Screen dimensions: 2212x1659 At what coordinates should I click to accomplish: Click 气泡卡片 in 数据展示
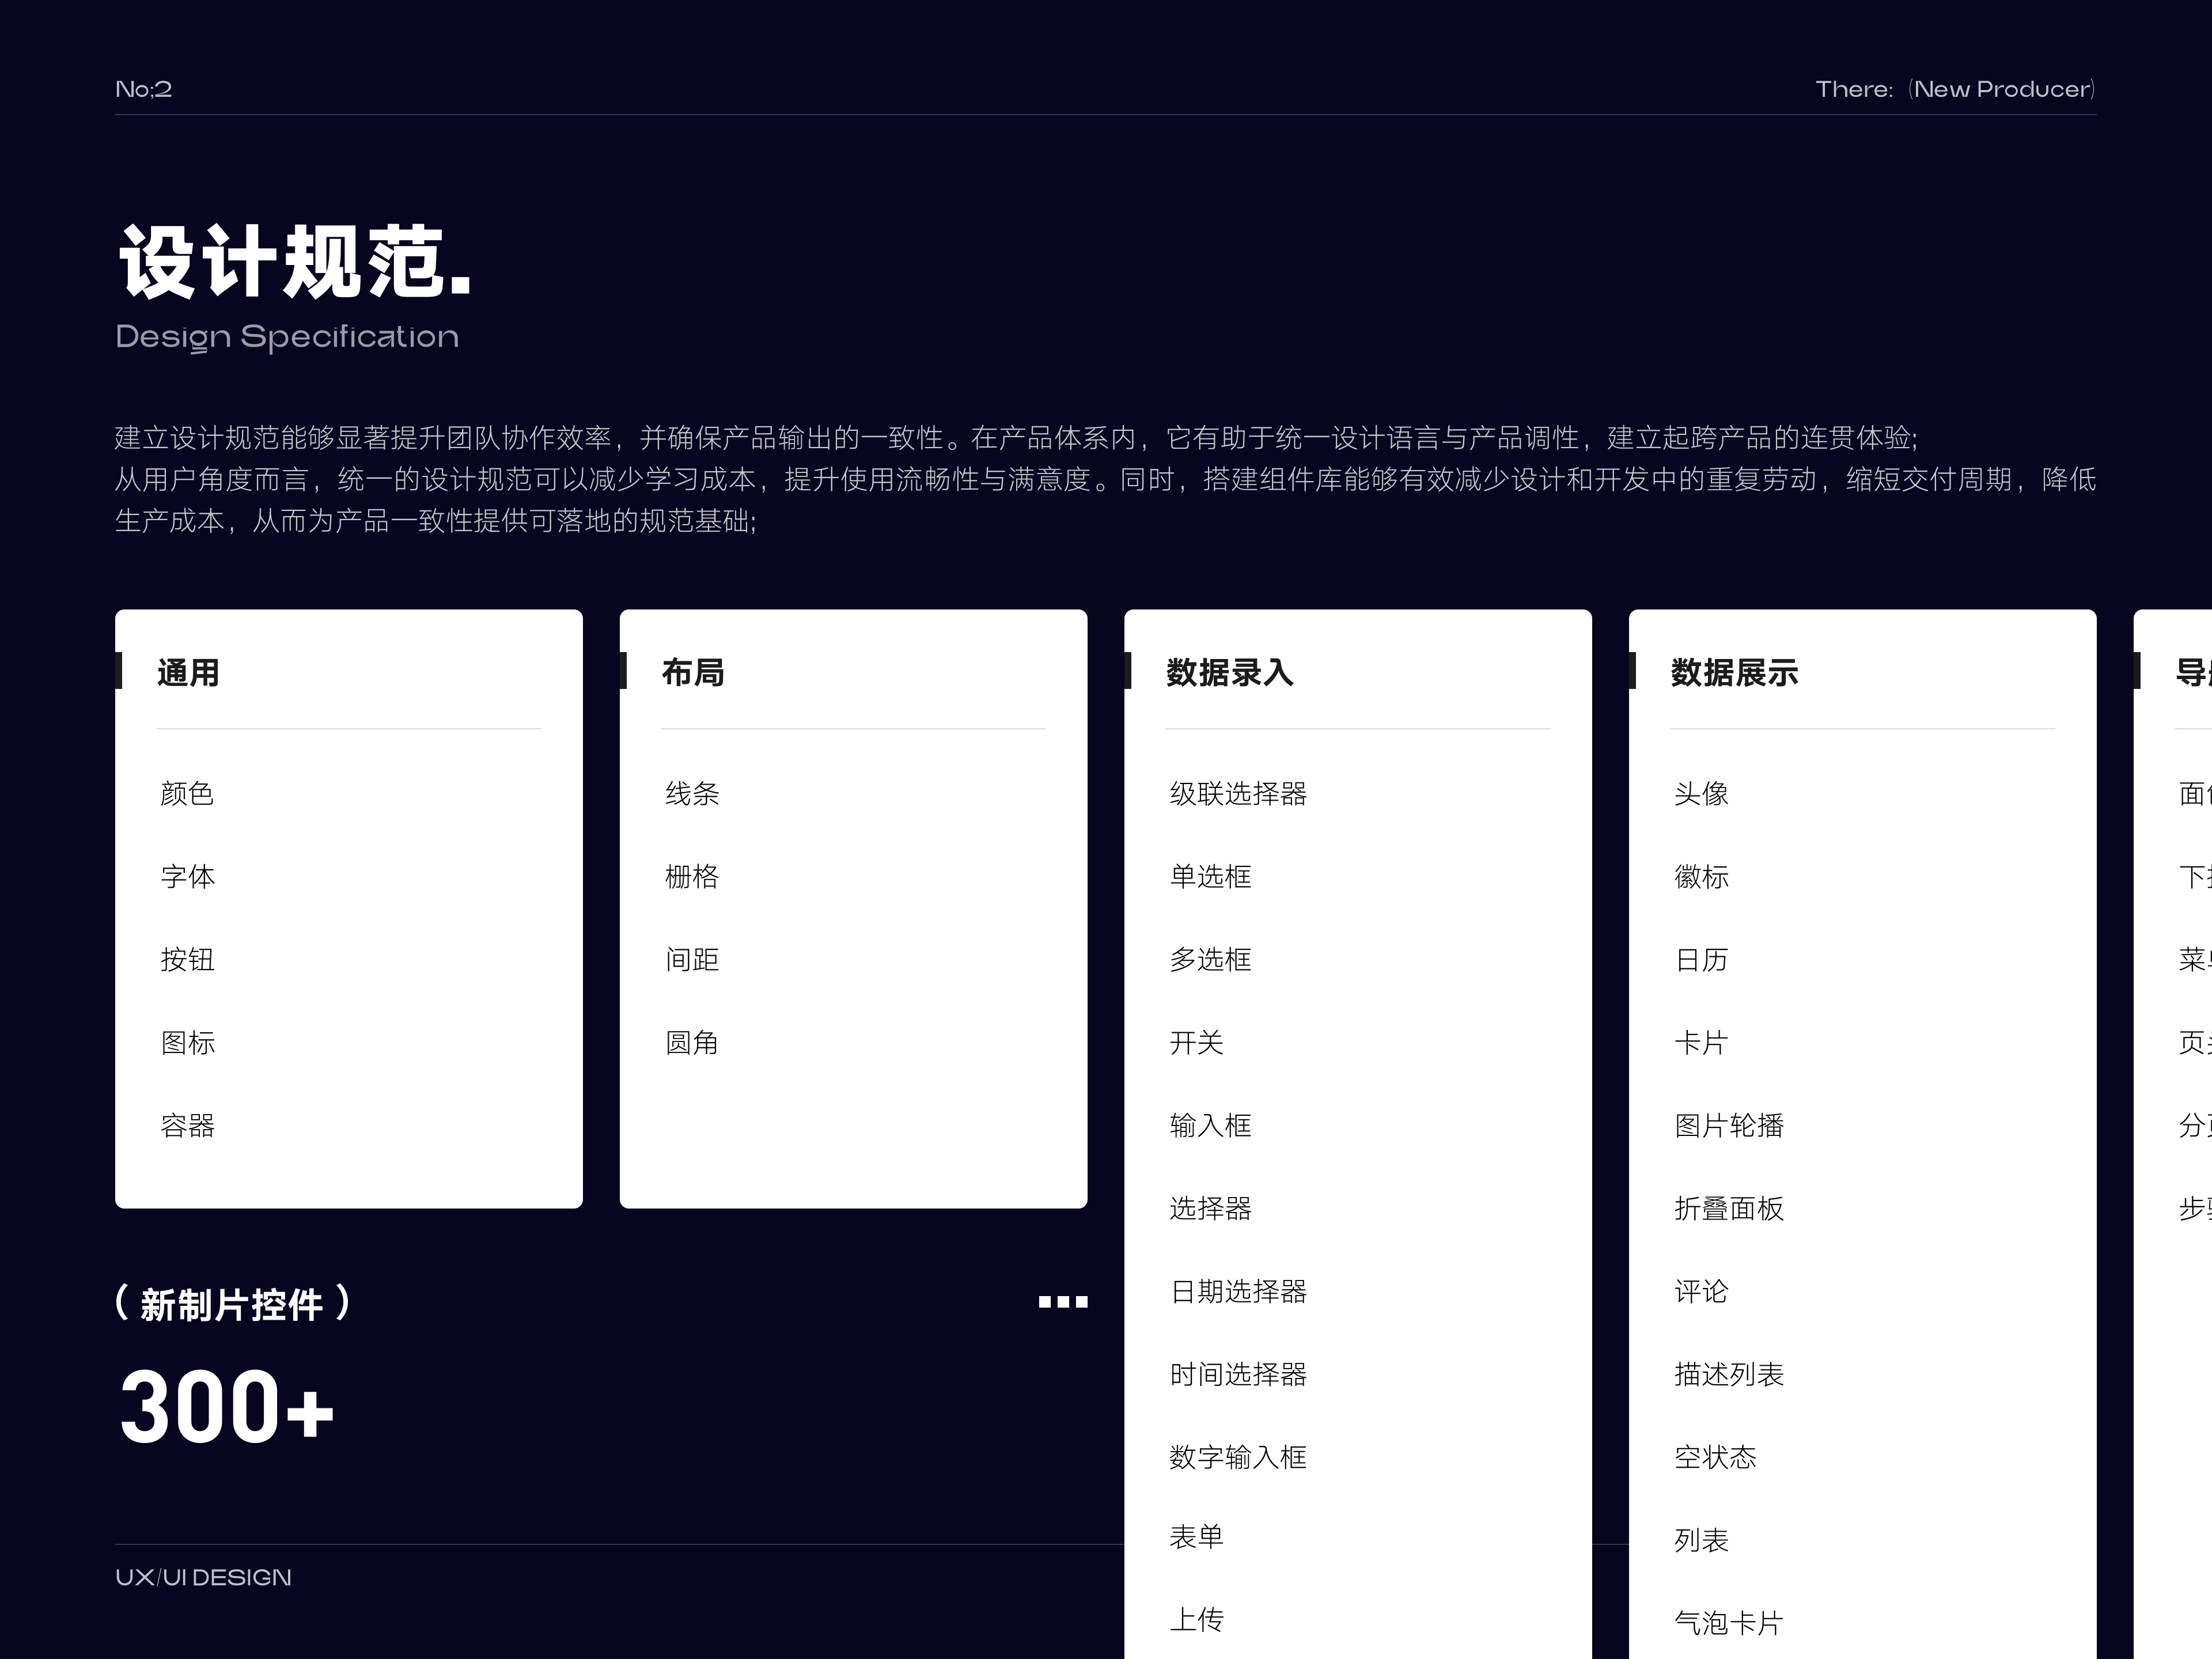click(1729, 1623)
